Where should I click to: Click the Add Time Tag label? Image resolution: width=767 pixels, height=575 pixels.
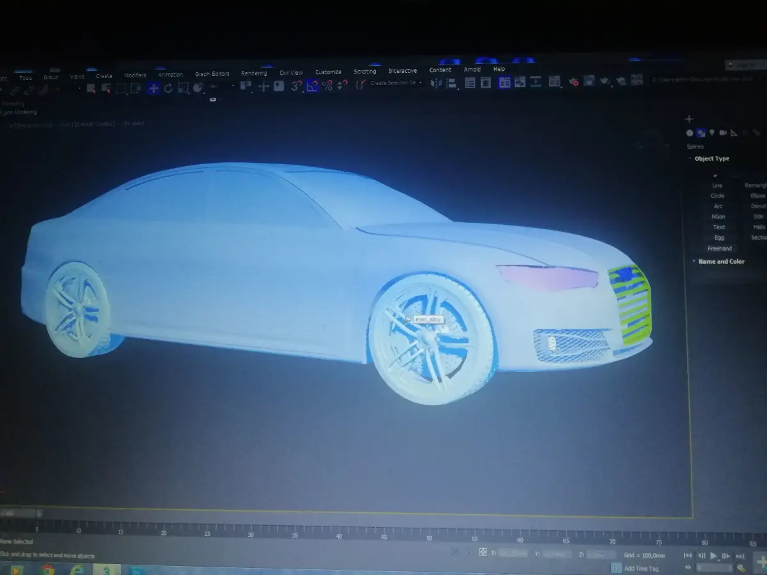click(640, 568)
